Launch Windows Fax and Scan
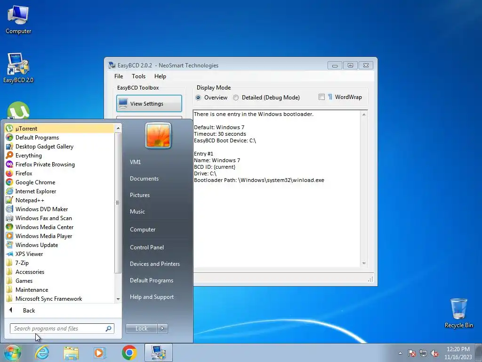482x362 pixels. 59,218
